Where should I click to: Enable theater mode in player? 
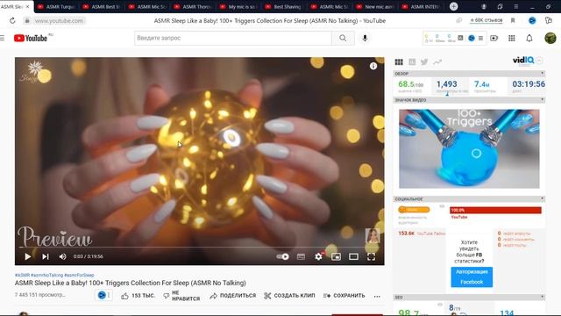tap(353, 256)
